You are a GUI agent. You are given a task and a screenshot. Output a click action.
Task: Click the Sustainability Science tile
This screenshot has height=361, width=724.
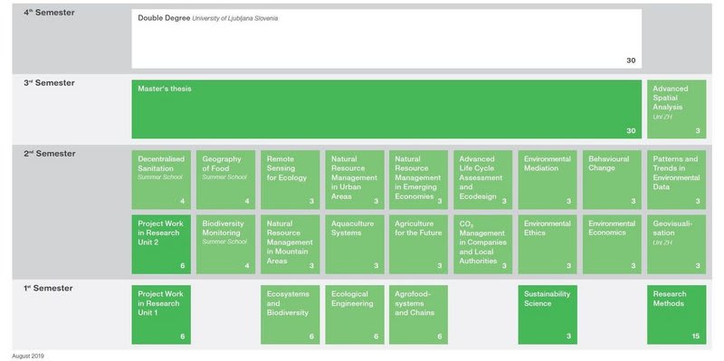548,315
